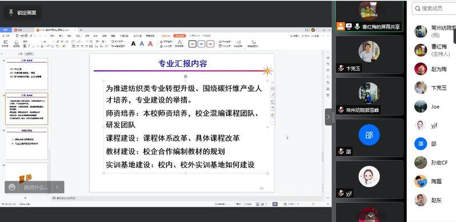Image resolution: width=456 pixels, height=222 pixels.
Task: Toggle microphone icon beside 曹红梅的屏幕共享
Action: coord(357,26)
